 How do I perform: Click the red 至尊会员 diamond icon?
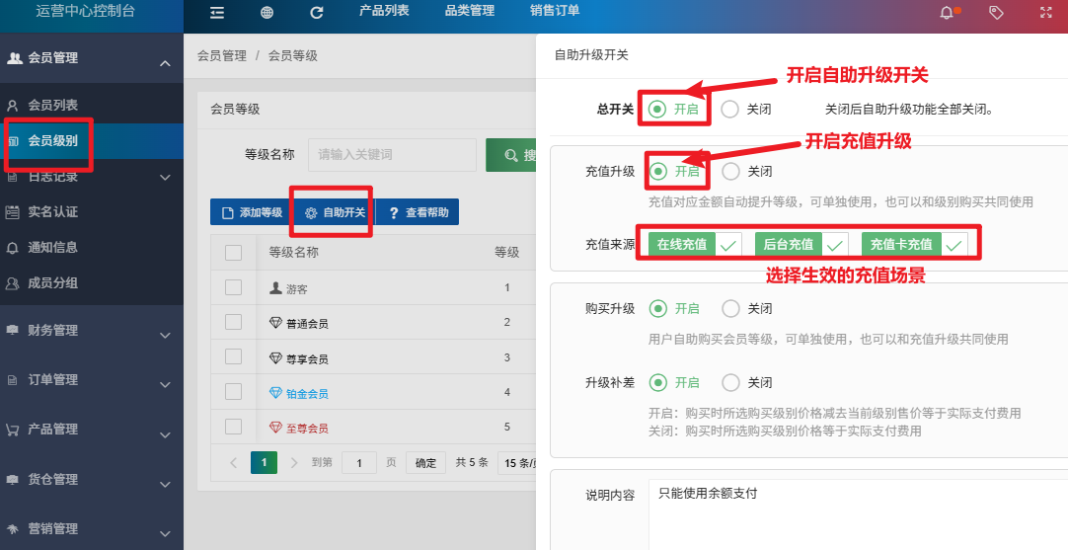pos(275,428)
